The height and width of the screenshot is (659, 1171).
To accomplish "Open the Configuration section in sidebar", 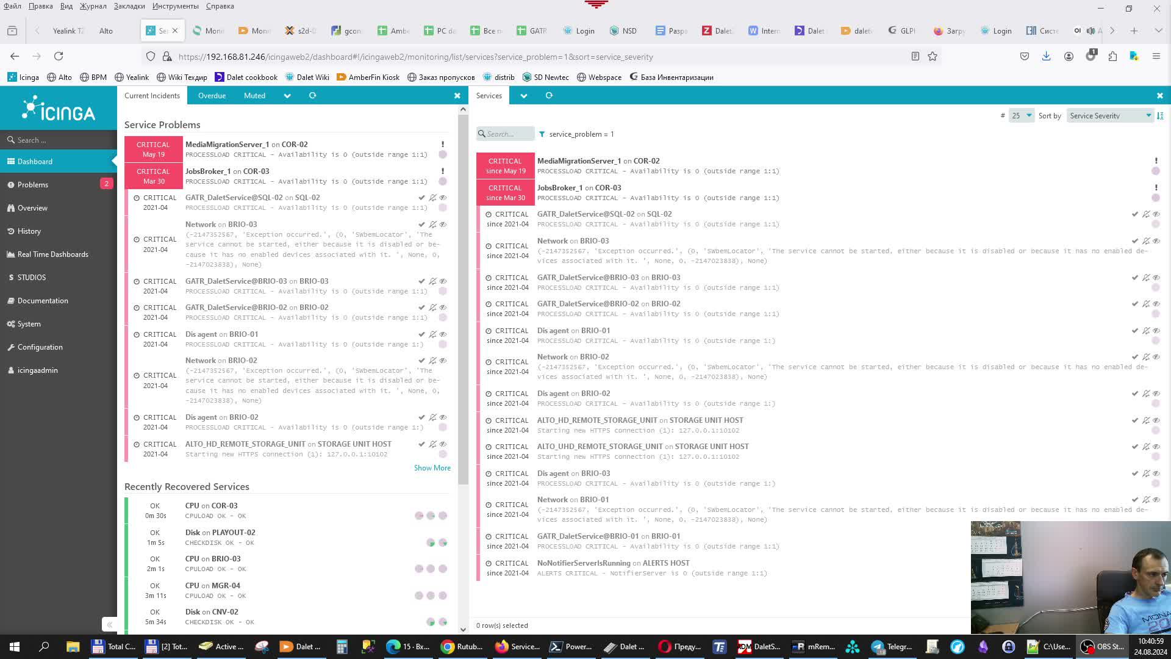I will [40, 347].
